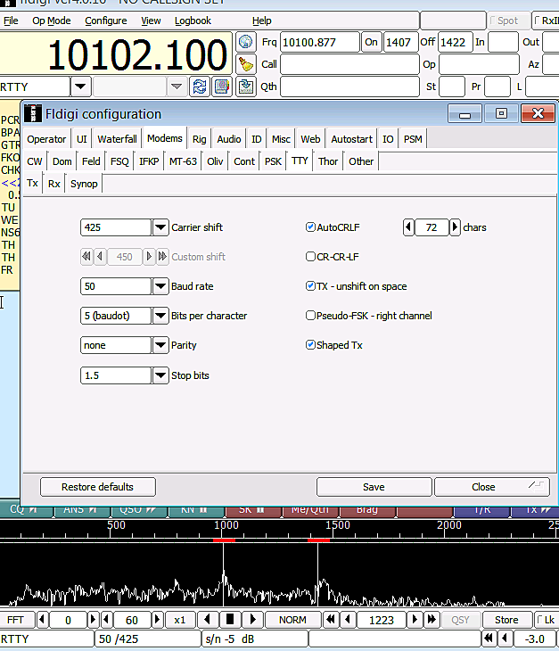Click the fast-decrease arrow beside cursor frequency 1223
The image size is (559, 651).
[331, 620]
